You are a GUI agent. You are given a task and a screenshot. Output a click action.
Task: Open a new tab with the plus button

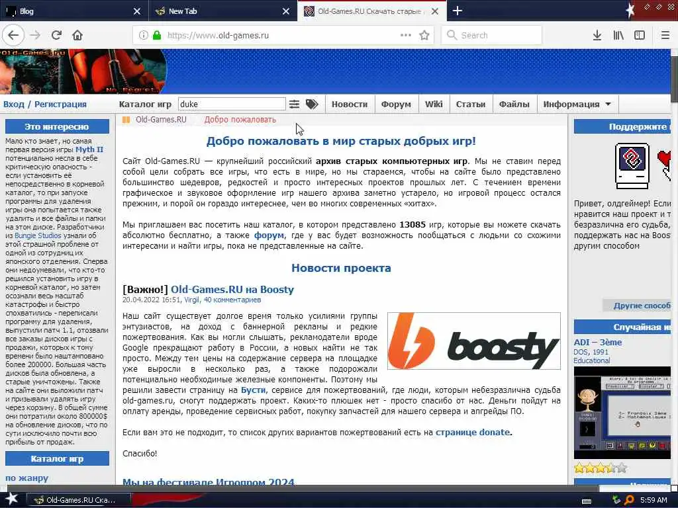(458, 11)
